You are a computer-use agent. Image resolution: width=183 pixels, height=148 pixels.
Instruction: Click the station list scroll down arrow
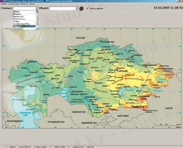click(37, 28)
